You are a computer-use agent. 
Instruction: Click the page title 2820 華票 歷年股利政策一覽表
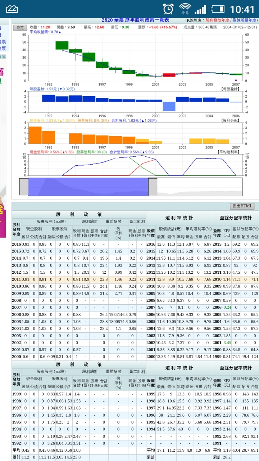point(135,20)
